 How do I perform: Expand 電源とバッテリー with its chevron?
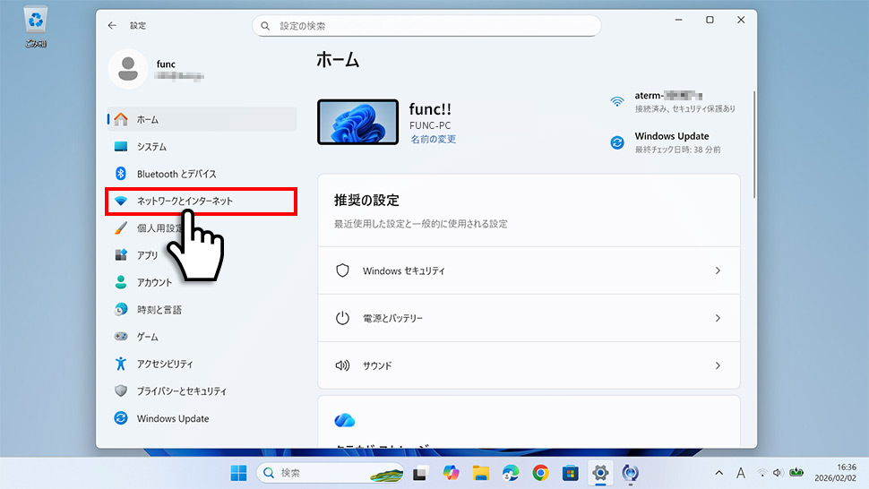tap(718, 318)
